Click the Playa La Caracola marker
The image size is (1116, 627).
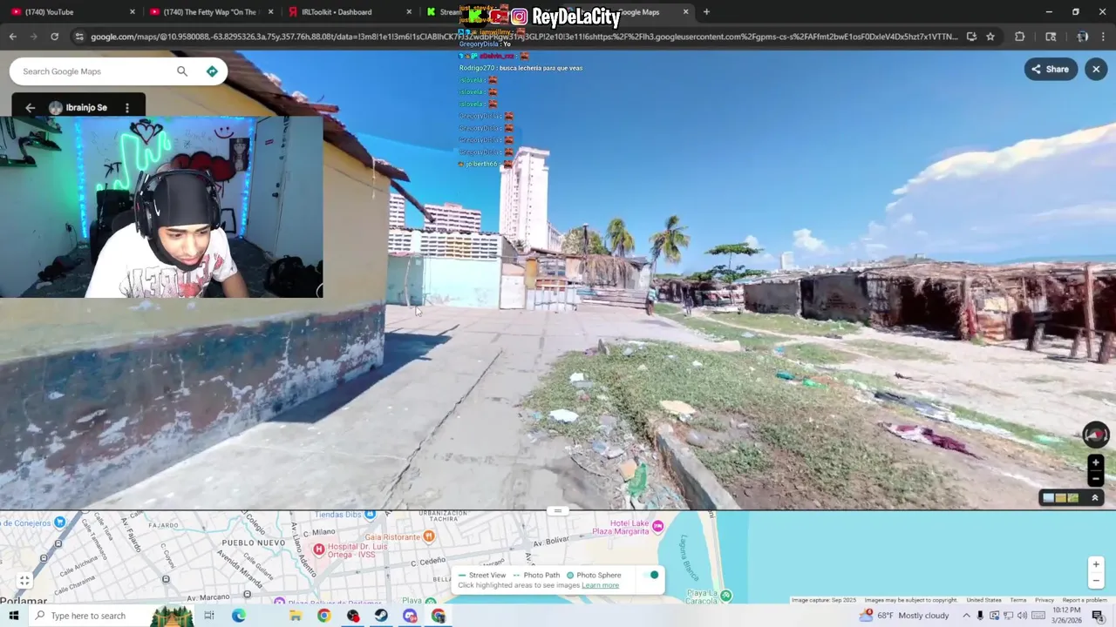725,596
